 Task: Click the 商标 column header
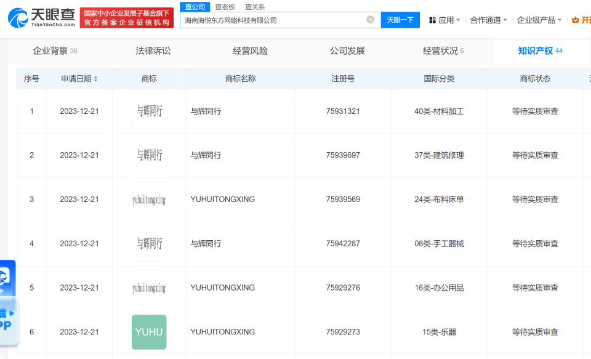click(x=149, y=79)
